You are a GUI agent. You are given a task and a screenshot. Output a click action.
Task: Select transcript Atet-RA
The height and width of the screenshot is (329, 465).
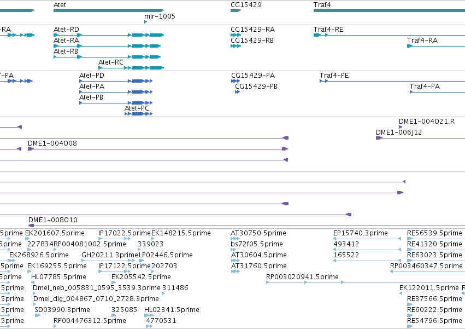click(x=107, y=46)
